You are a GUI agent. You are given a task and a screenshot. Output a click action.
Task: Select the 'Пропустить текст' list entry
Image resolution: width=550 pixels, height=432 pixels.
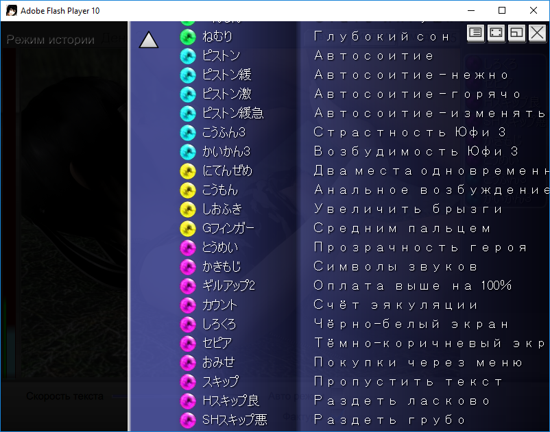click(408, 381)
